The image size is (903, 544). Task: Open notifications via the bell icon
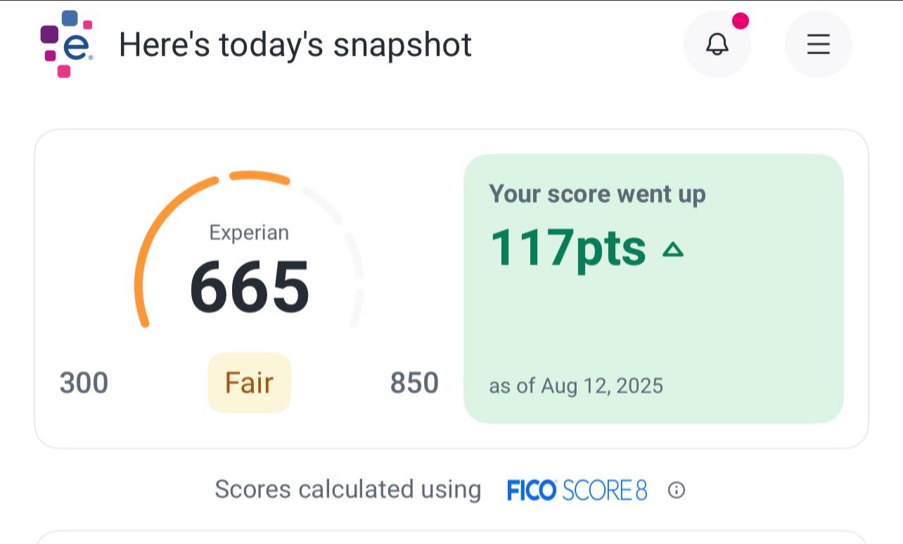(717, 44)
